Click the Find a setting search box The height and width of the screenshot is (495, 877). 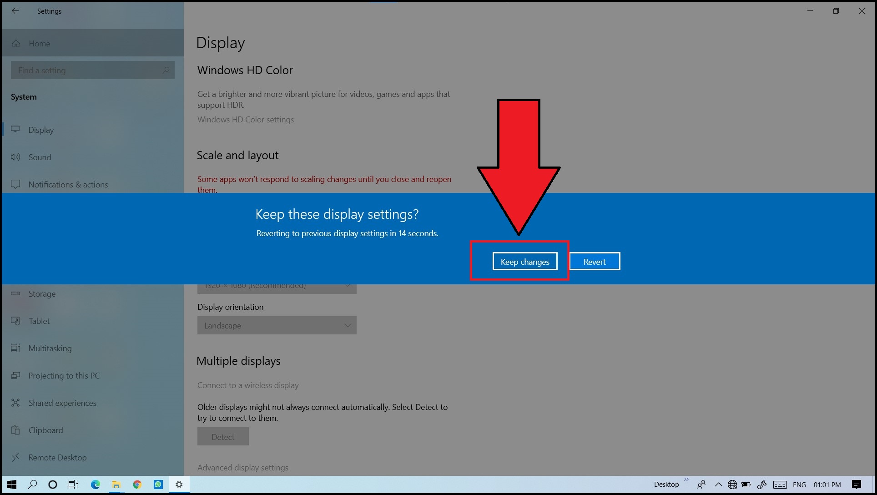click(x=92, y=71)
